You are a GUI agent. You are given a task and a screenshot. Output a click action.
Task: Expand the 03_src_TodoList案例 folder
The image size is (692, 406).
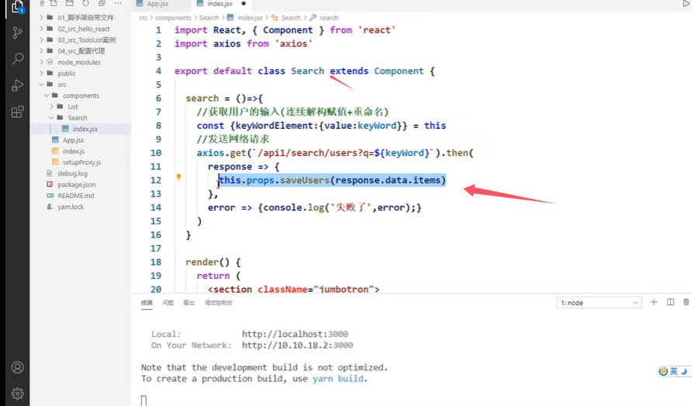coord(81,40)
